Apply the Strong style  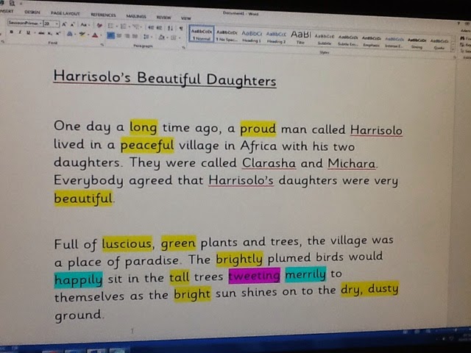click(x=417, y=43)
